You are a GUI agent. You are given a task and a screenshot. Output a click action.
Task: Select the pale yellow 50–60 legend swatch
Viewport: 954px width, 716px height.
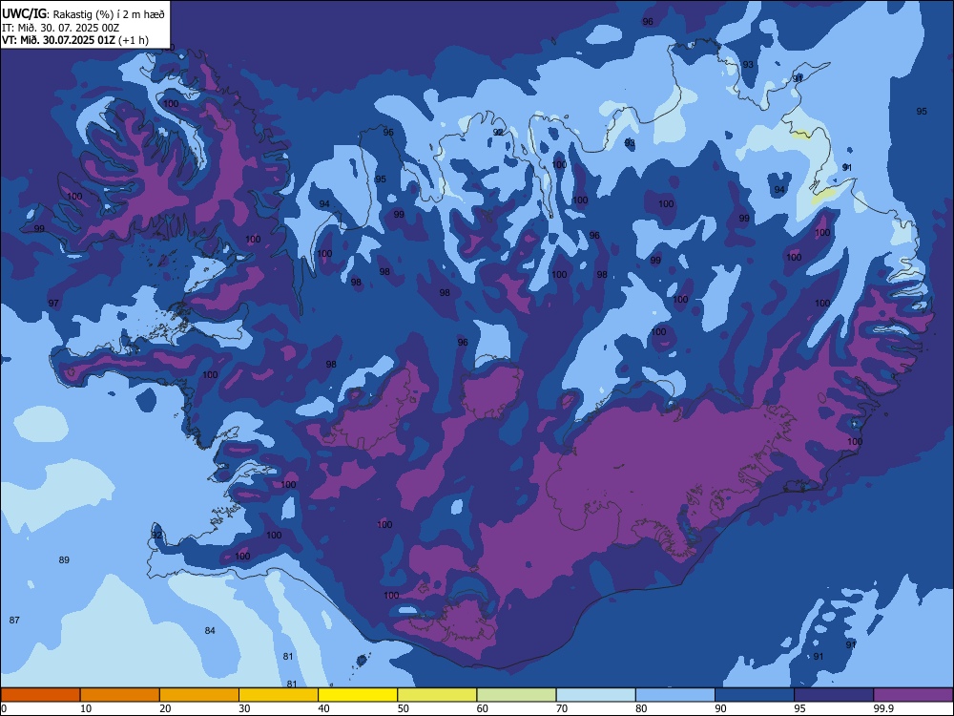[x=438, y=695]
